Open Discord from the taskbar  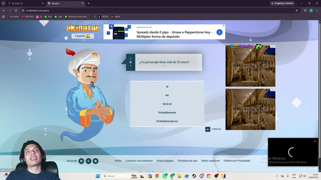201,176
